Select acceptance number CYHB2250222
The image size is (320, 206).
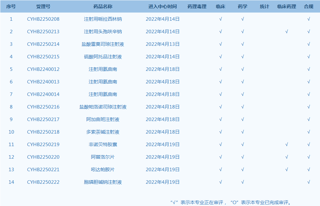point(43,182)
